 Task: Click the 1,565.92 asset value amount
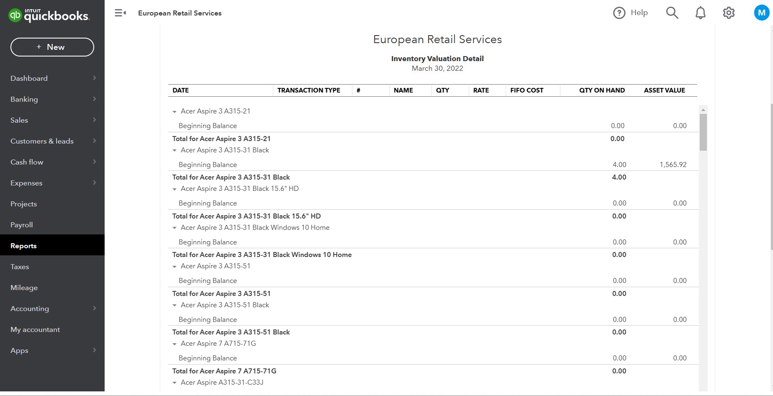pos(673,165)
